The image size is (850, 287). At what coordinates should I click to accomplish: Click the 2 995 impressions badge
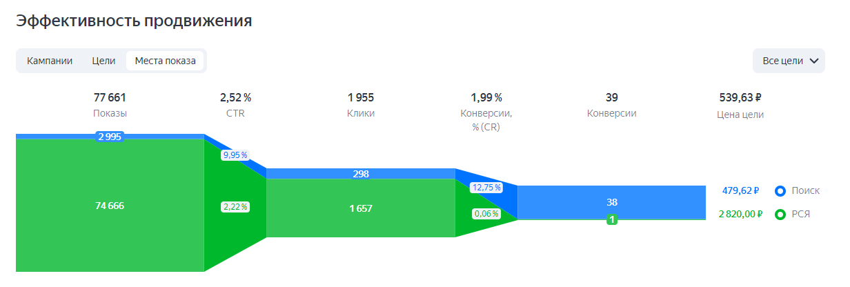click(110, 137)
